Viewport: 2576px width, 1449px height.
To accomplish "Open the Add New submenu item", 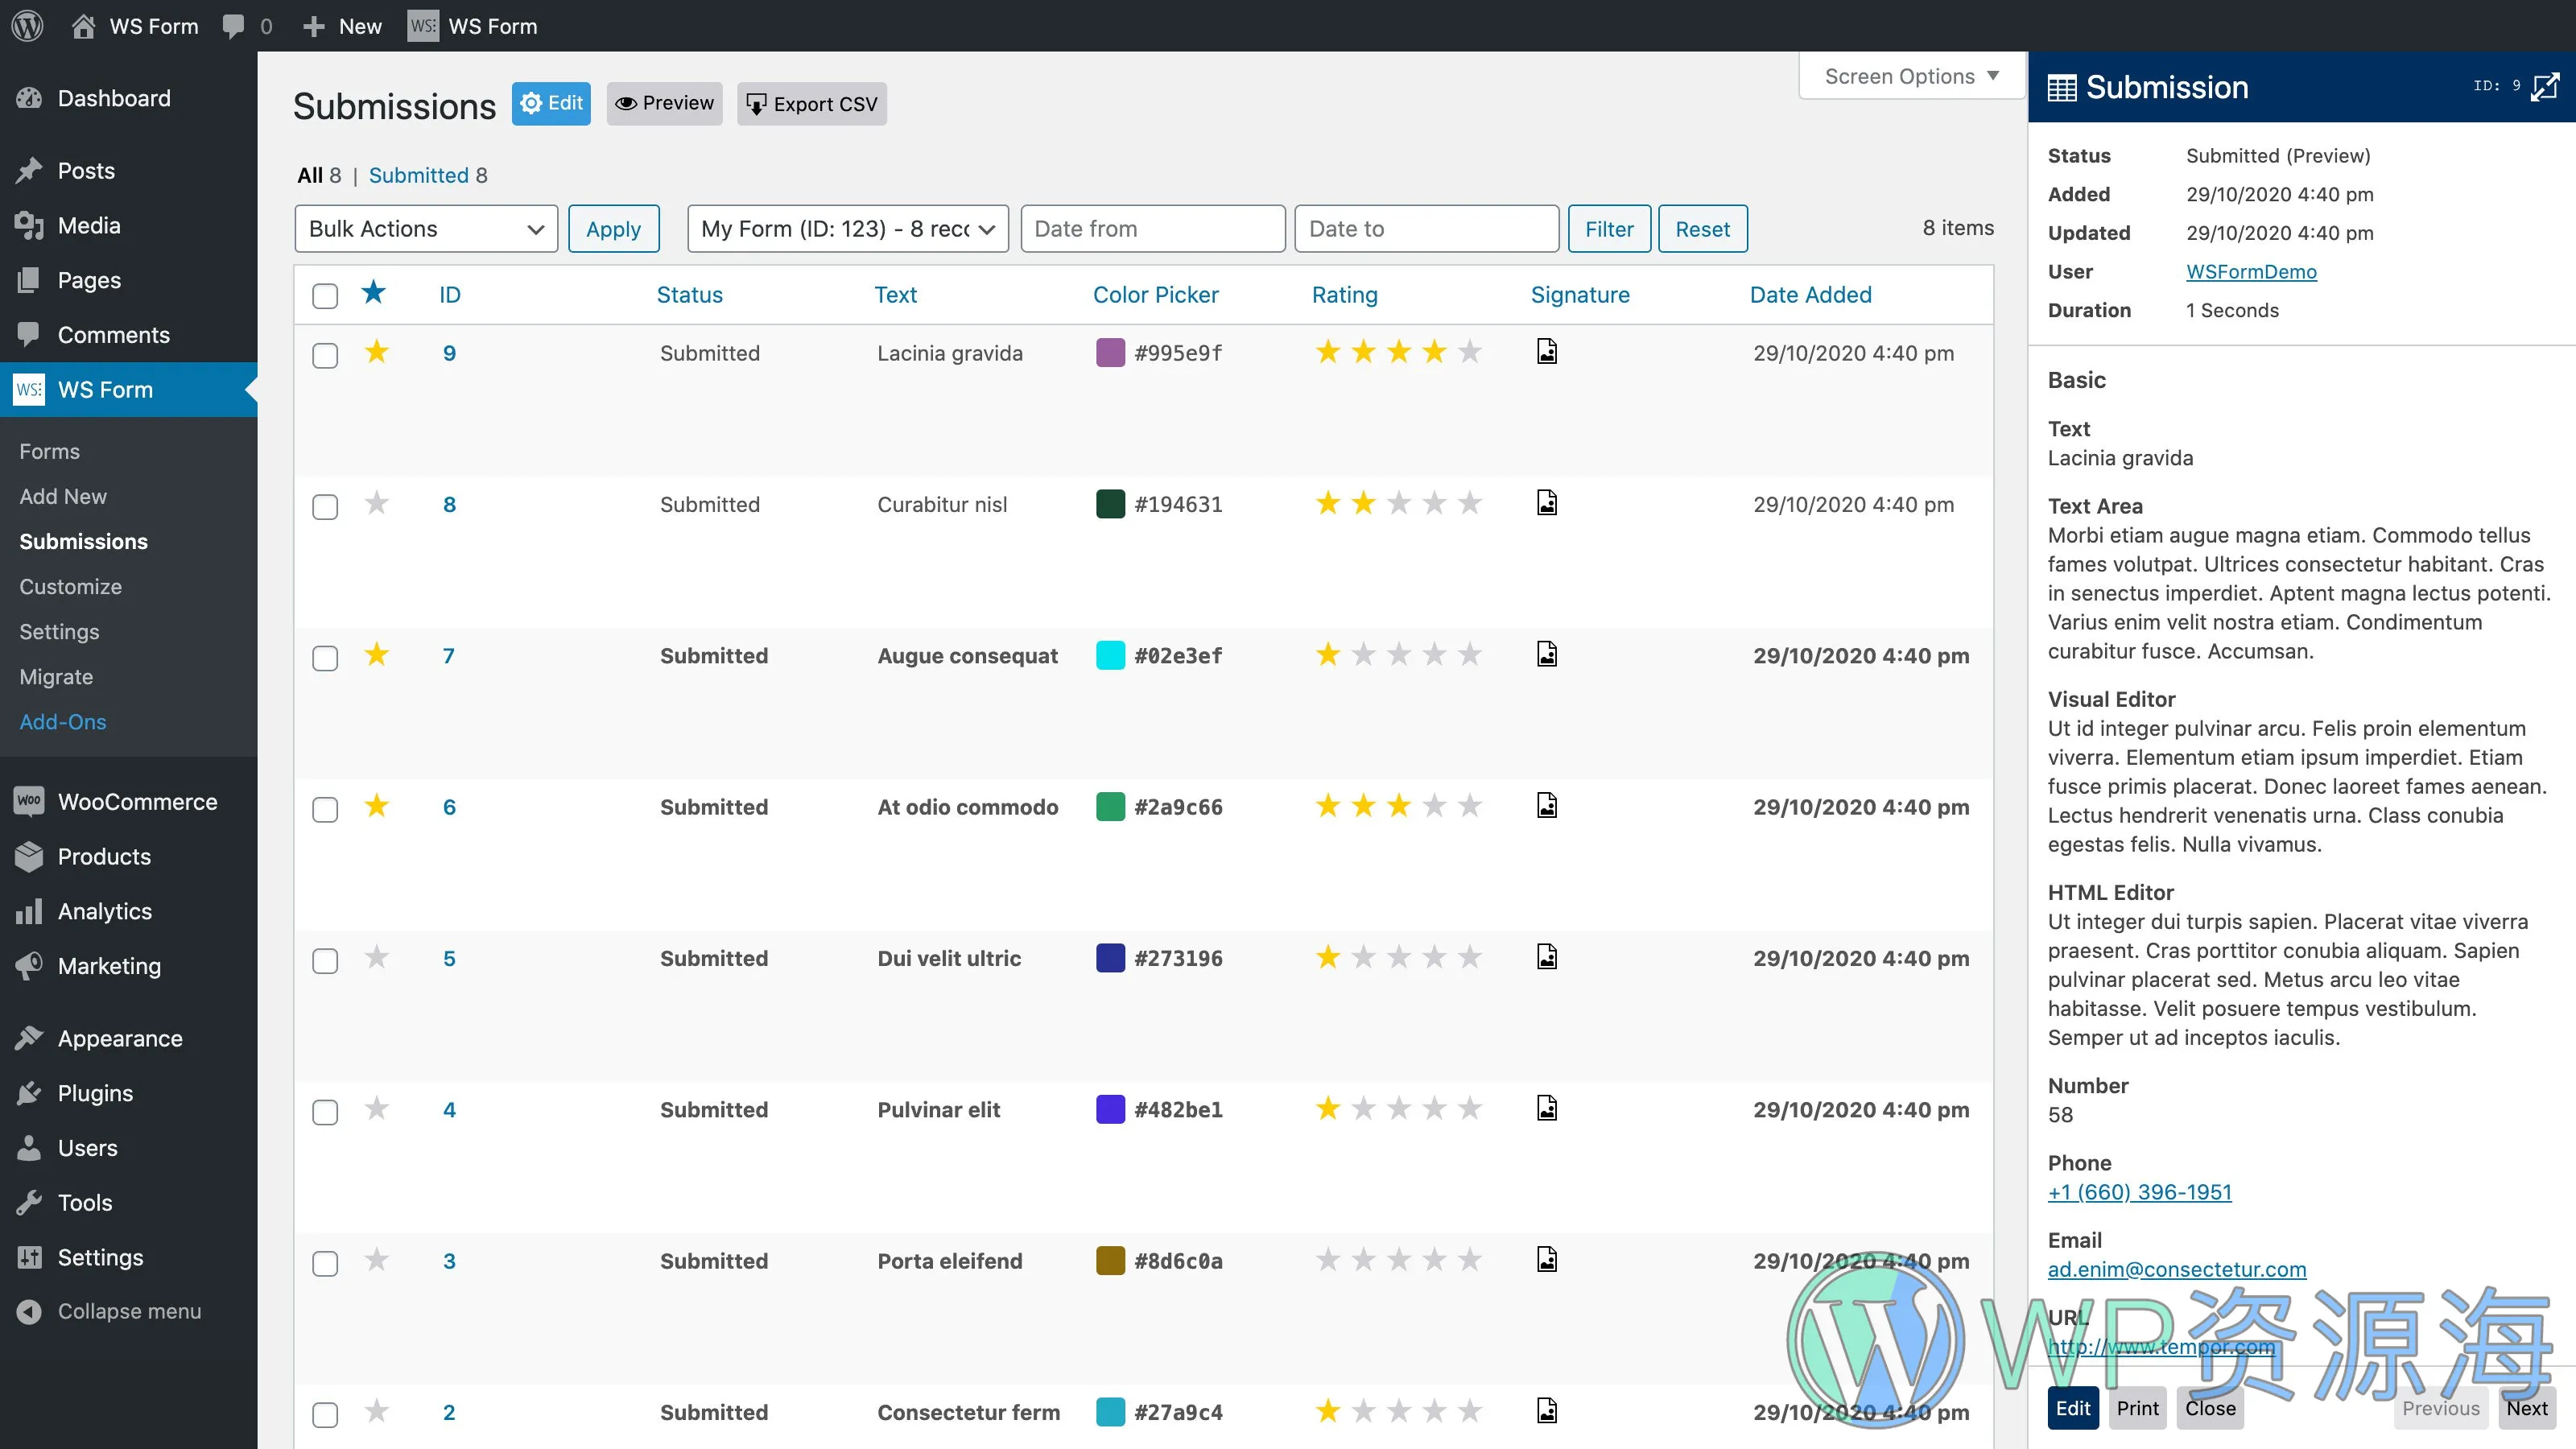I will (x=63, y=496).
